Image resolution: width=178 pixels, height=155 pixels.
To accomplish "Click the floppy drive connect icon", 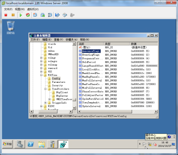I will [x=57, y=15].
